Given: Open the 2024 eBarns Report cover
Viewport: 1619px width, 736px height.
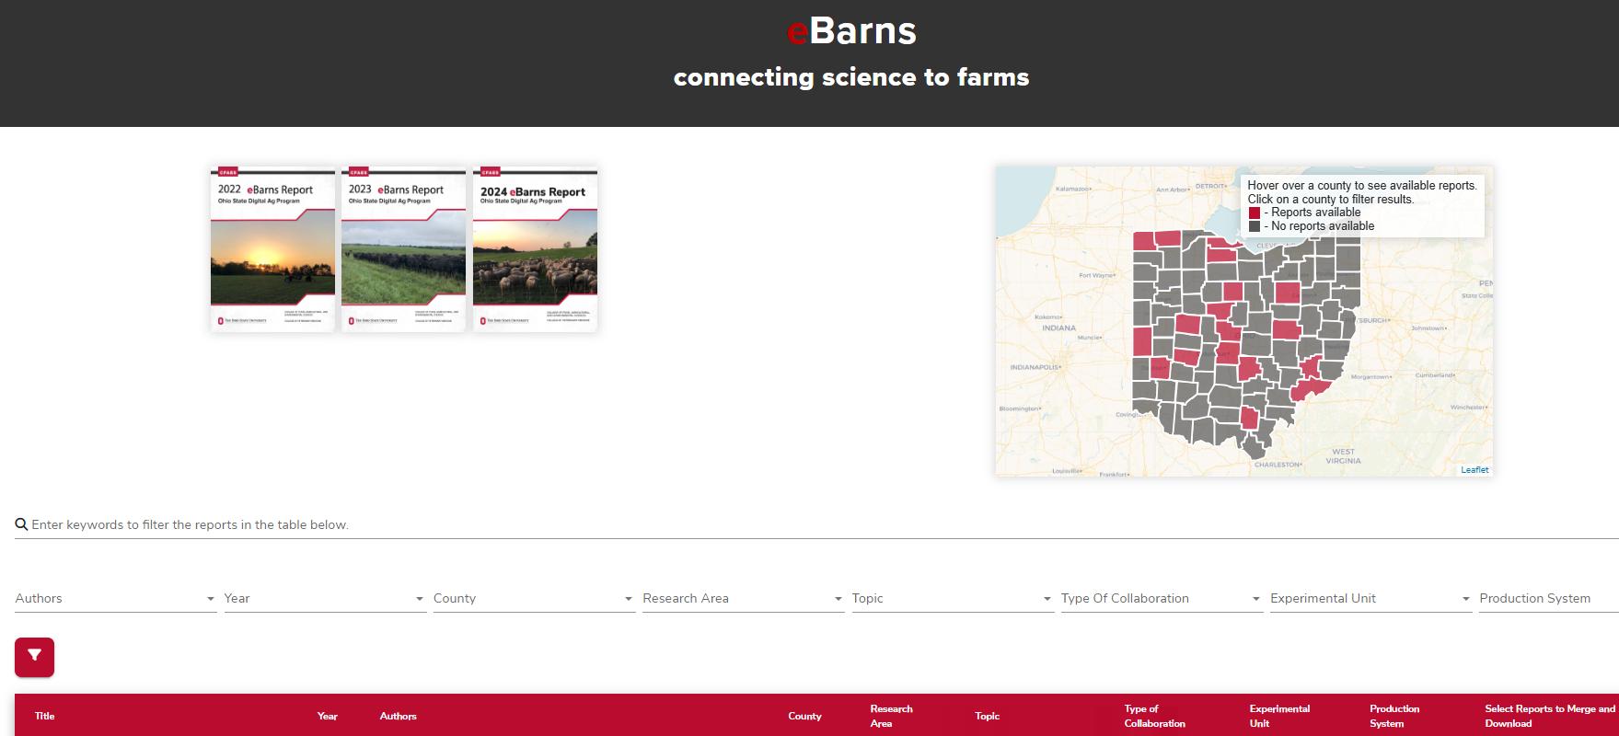Looking at the screenshot, I should pos(535,248).
